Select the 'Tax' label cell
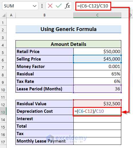This screenshot has width=133, height=148. (44, 134)
